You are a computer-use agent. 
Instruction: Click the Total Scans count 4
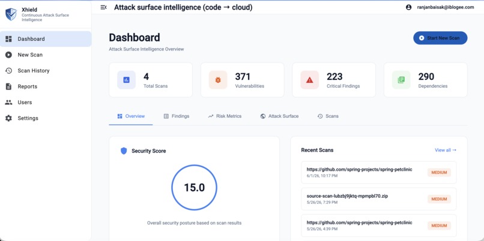pyautogui.click(x=147, y=76)
